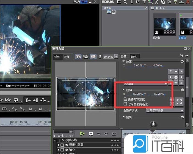The image size is (193, 154).
Task: Click the green play button in keyframe panel
Action: [x=82, y=134]
